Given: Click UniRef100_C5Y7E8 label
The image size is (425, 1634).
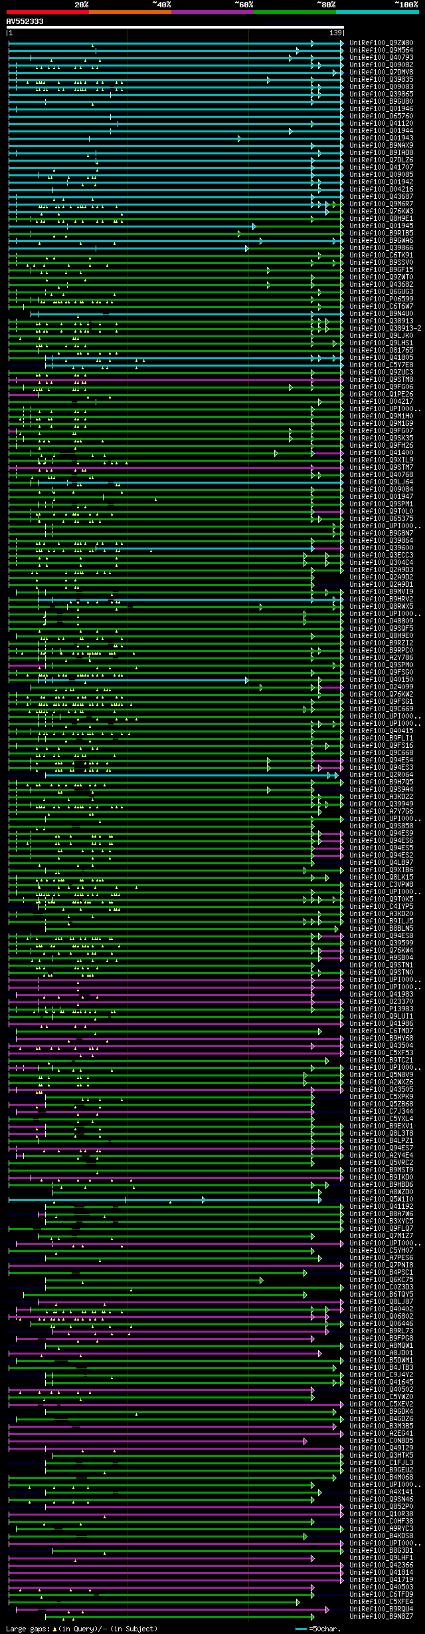Looking at the screenshot, I should (x=381, y=365).
